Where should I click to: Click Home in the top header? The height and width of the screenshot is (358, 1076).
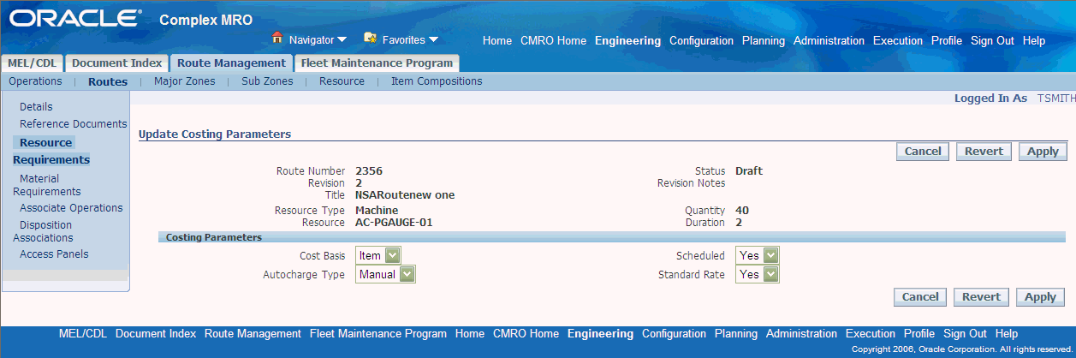point(497,41)
